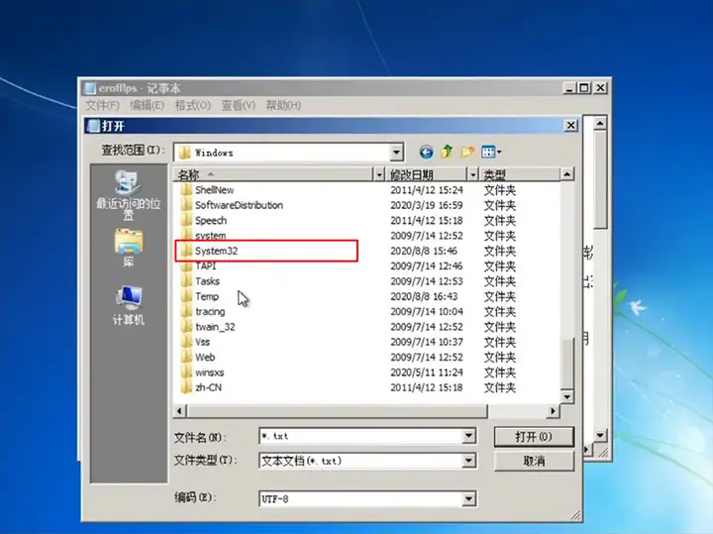713x534 pixels.
Task: Open Notepad File (文件) menu
Action: (x=102, y=106)
